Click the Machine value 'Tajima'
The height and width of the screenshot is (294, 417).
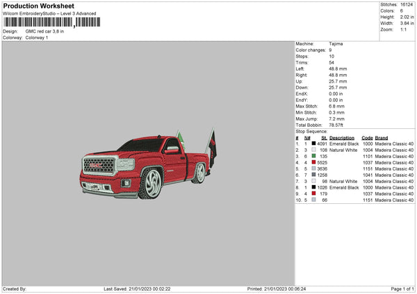point(336,44)
